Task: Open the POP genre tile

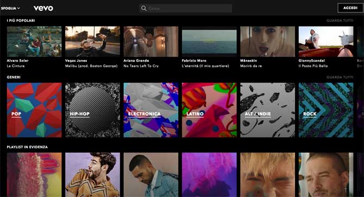Action: tap(34, 110)
